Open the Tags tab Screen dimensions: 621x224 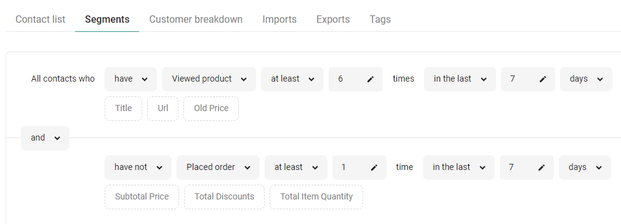380,20
